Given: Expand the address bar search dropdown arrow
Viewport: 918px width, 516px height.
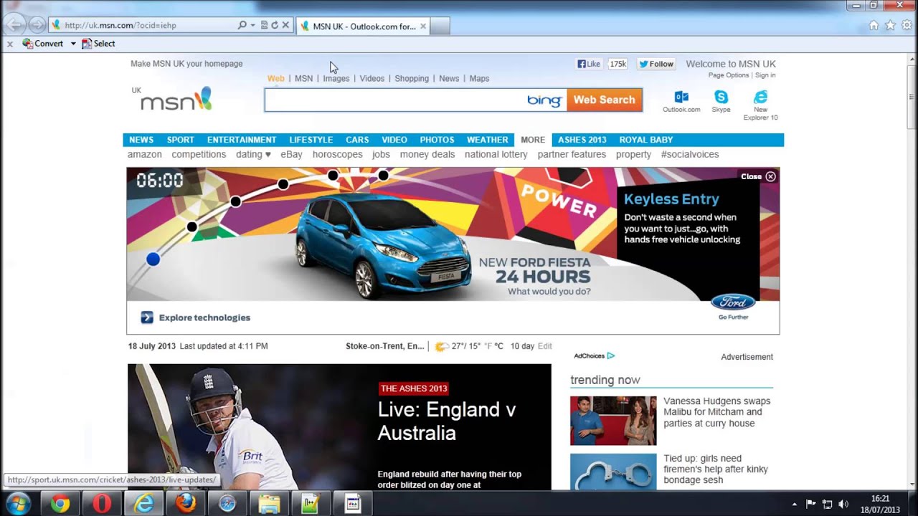Looking at the screenshot, I should pyautogui.click(x=252, y=25).
